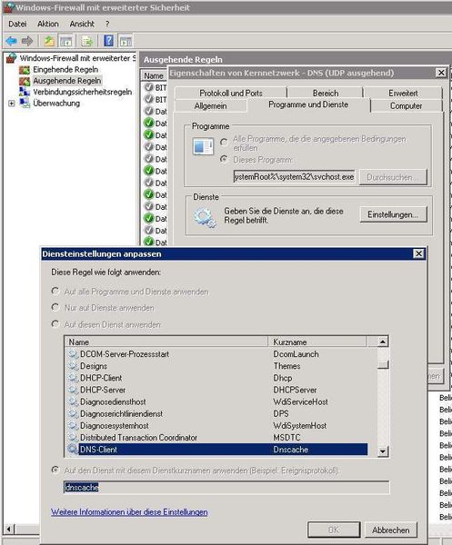The height and width of the screenshot is (545, 452).
Task: Select 'Auf diesen Dienst anwenden' radio button
Action: click(x=55, y=324)
